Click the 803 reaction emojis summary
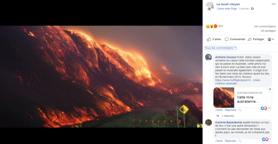 (x=214, y=26)
